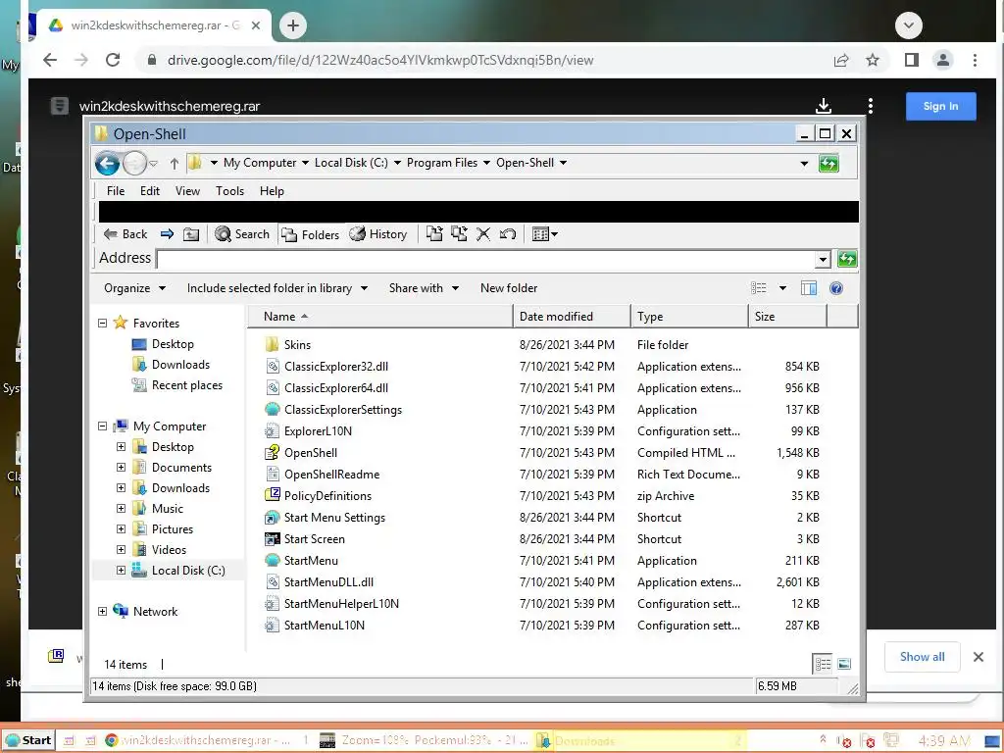Viewport: 1004px width, 753px height.
Task: Click the blue help question mark icon
Action: tap(836, 288)
